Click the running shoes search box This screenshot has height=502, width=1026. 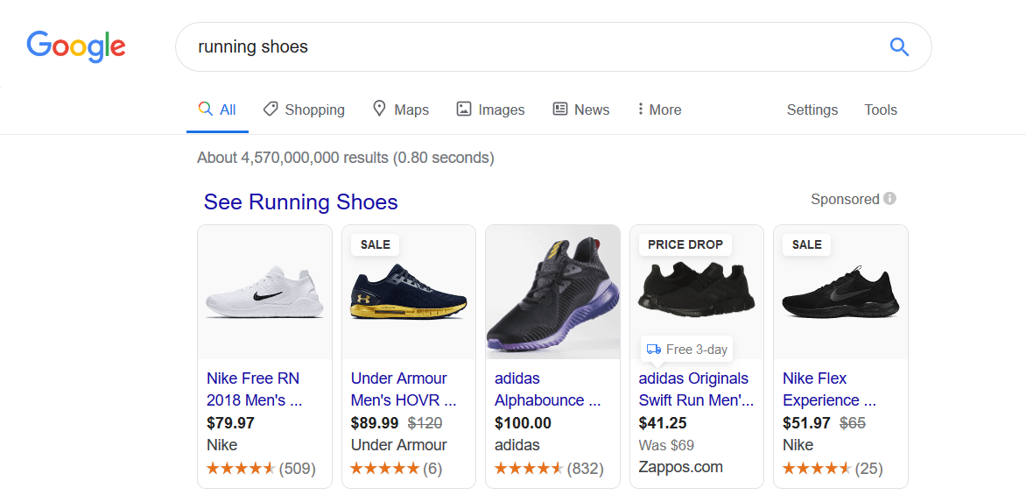click(x=525, y=47)
